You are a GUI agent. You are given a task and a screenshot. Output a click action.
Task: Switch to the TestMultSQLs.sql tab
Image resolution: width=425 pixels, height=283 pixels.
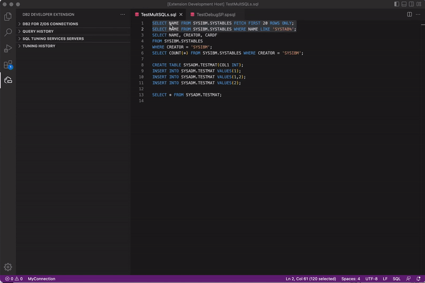[158, 15]
